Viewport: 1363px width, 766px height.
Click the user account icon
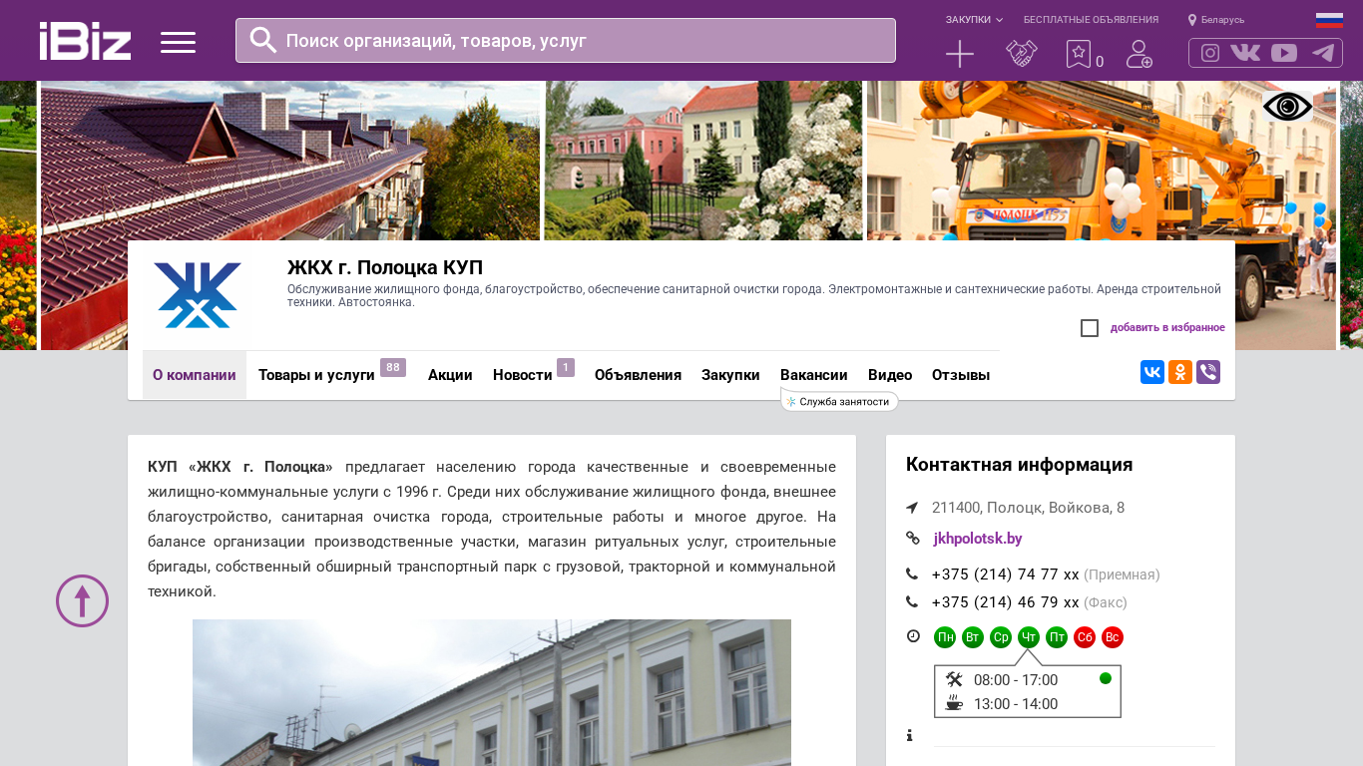coord(1139,54)
